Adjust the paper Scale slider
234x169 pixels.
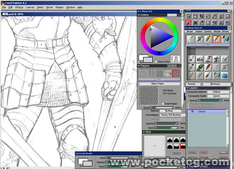click(x=162, y=107)
